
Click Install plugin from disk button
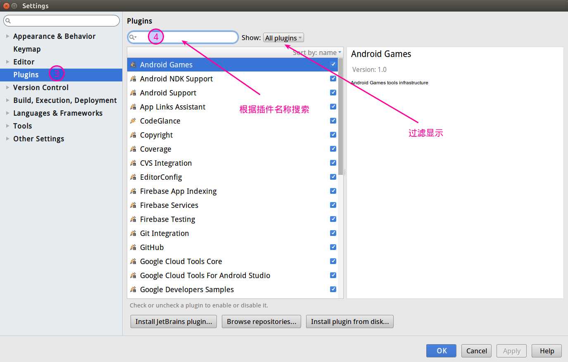pos(350,322)
